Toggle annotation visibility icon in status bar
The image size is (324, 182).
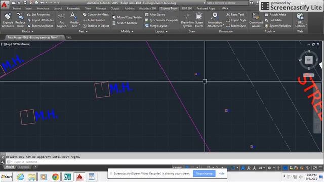point(243,168)
